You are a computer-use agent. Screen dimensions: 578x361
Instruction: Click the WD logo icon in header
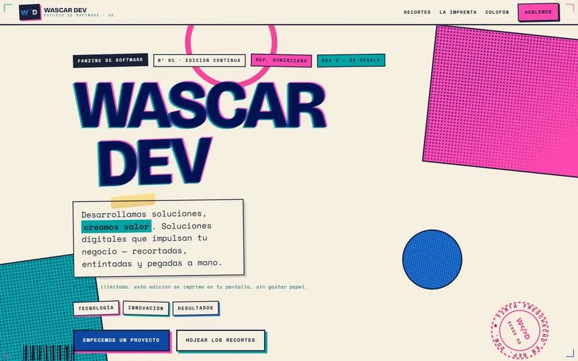(x=30, y=12)
